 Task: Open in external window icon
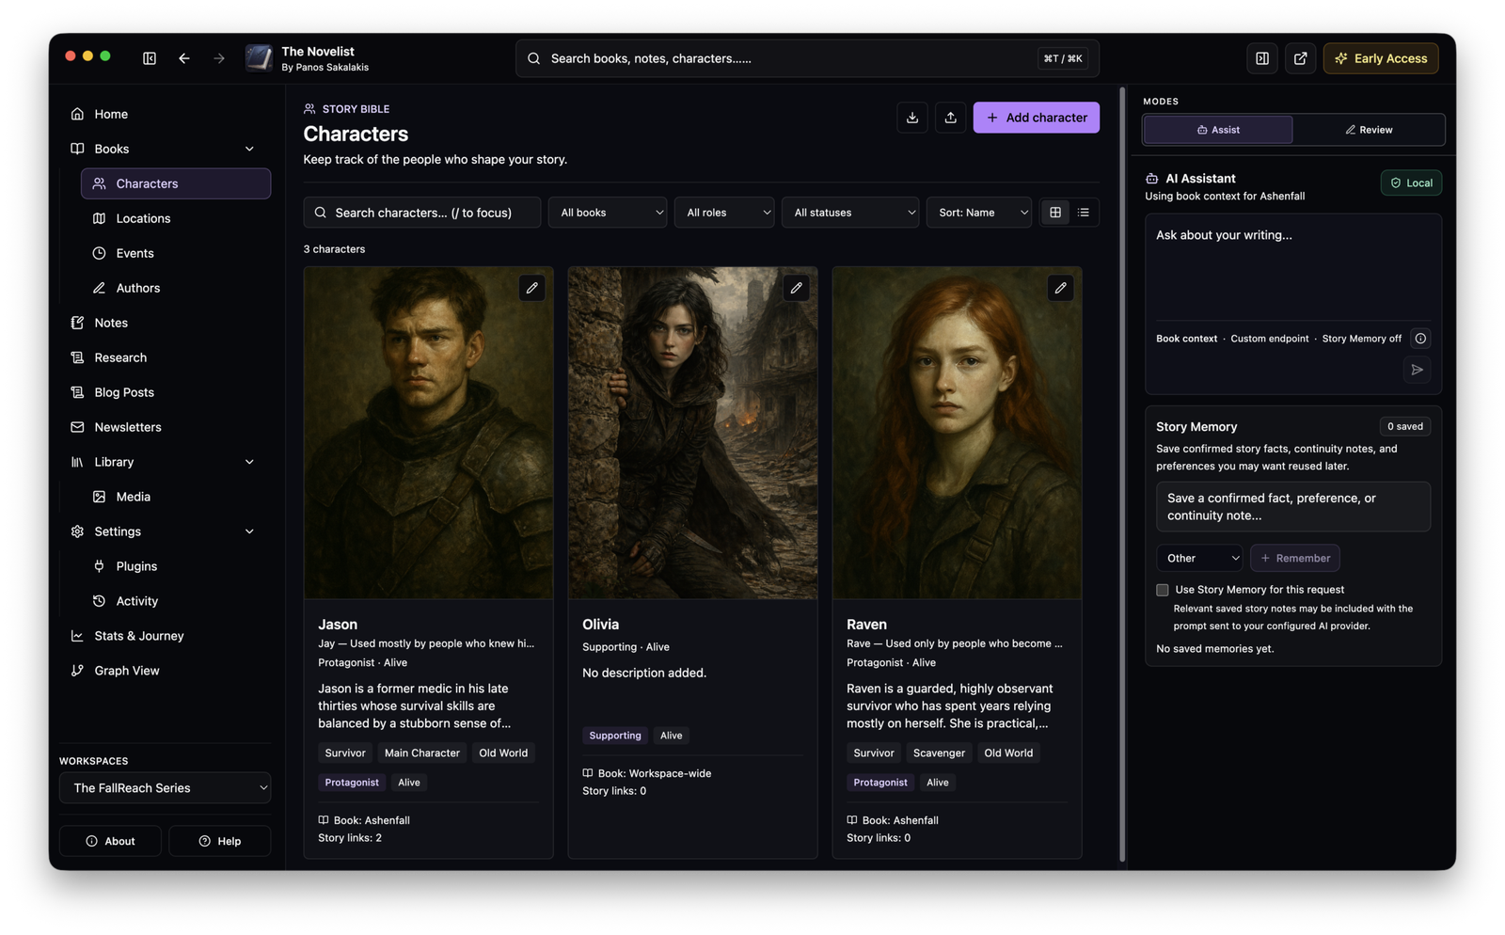click(1300, 58)
